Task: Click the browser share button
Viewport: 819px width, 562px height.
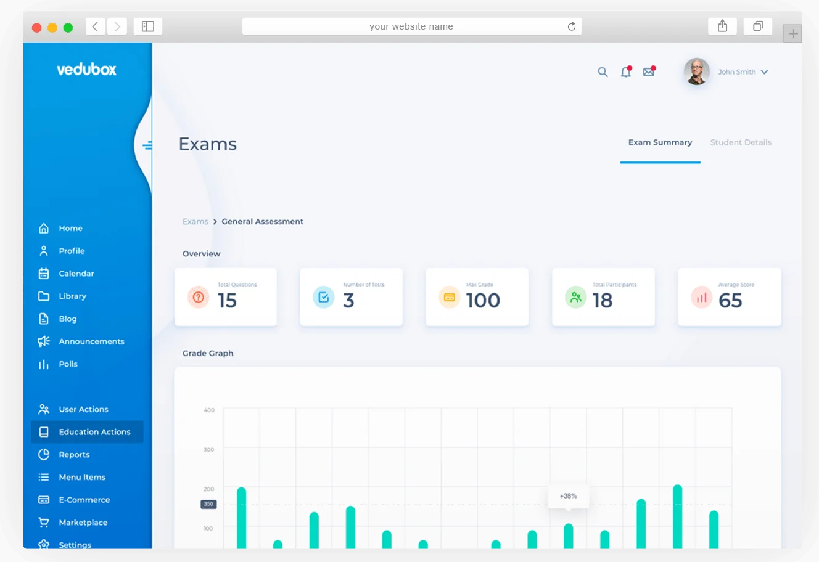Action: [722, 26]
